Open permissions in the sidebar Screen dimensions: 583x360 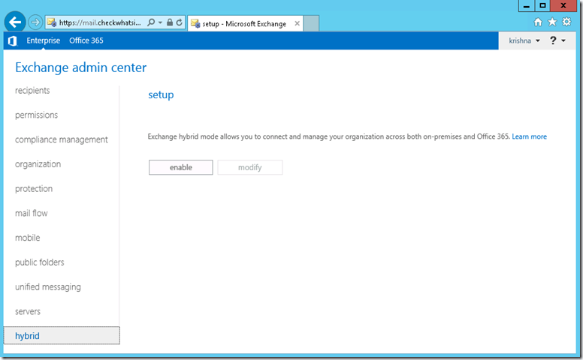pyautogui.click(x=36, y=115)
